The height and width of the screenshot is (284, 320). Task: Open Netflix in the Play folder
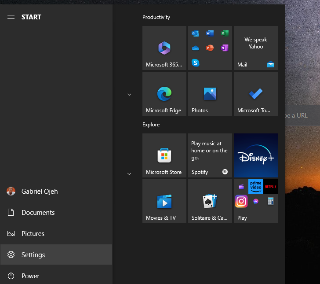click(x=271, y=186)
